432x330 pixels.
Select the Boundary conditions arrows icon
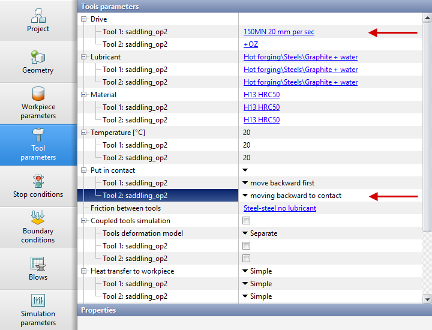38,217
